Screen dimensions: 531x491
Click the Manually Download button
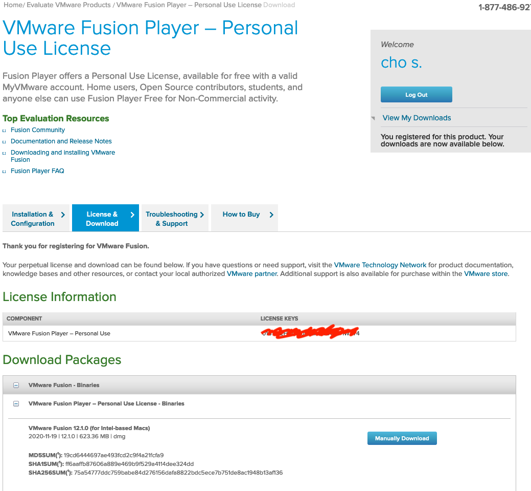pos(402,438)
